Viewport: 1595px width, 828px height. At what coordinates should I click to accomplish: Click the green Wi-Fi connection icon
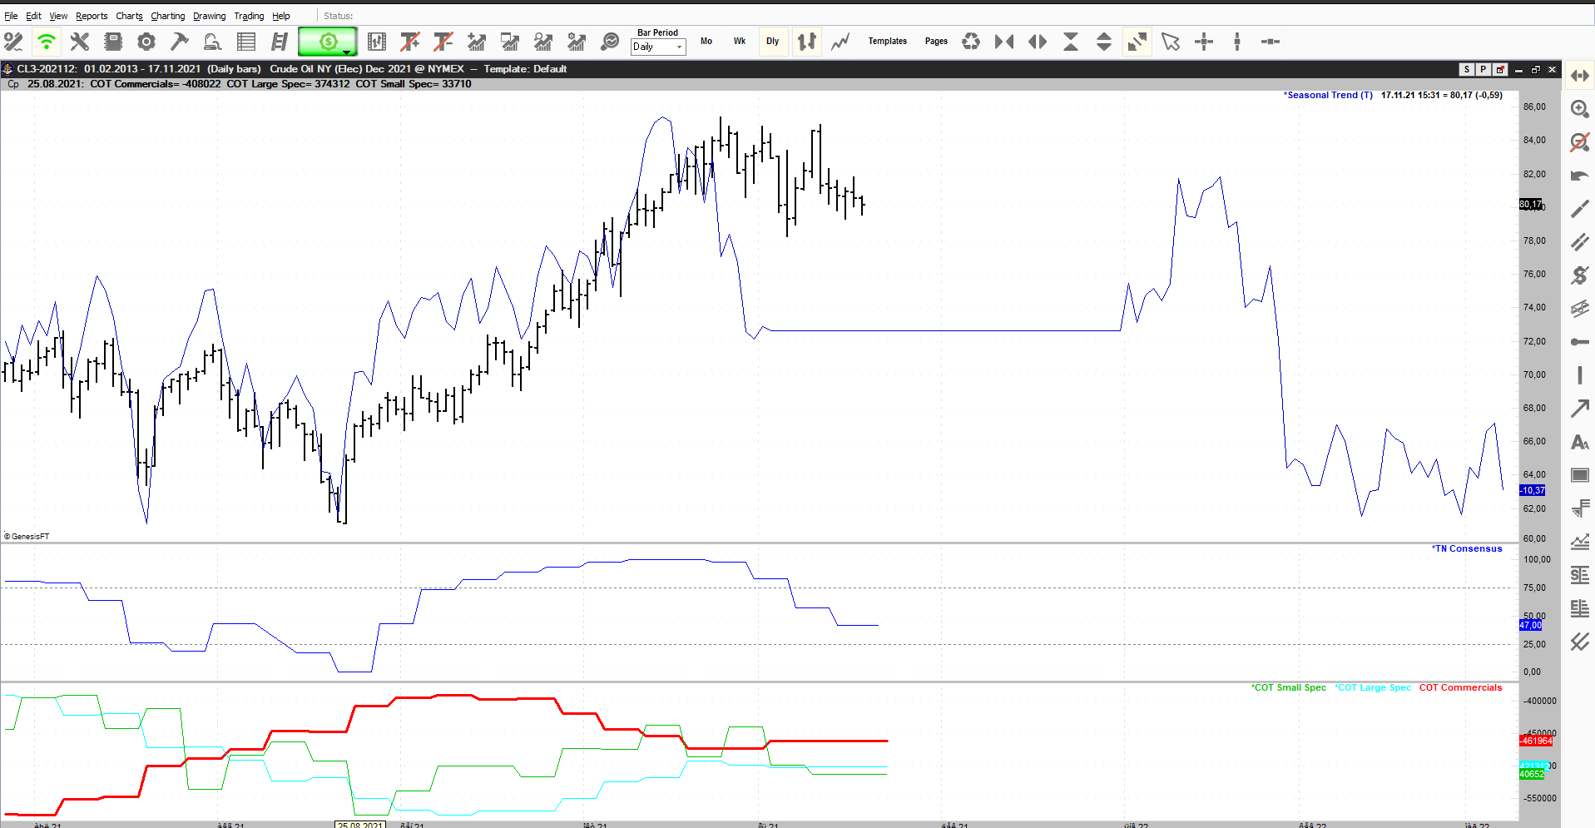(x=47, y=42)
